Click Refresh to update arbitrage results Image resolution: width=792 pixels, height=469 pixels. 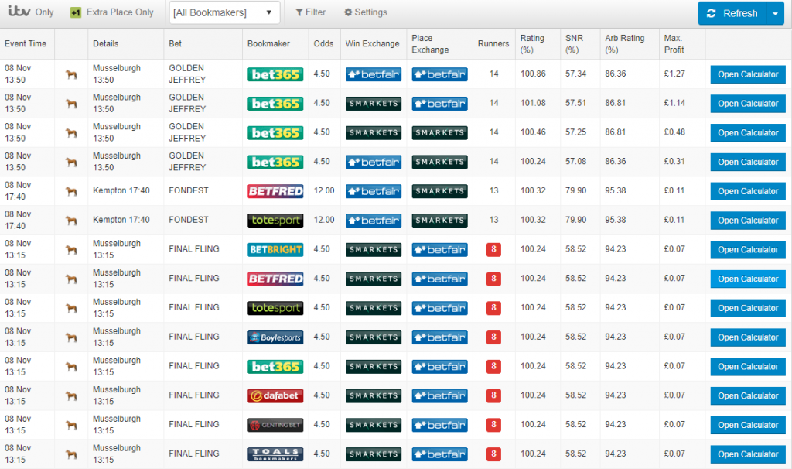click(x=731, y=12)
